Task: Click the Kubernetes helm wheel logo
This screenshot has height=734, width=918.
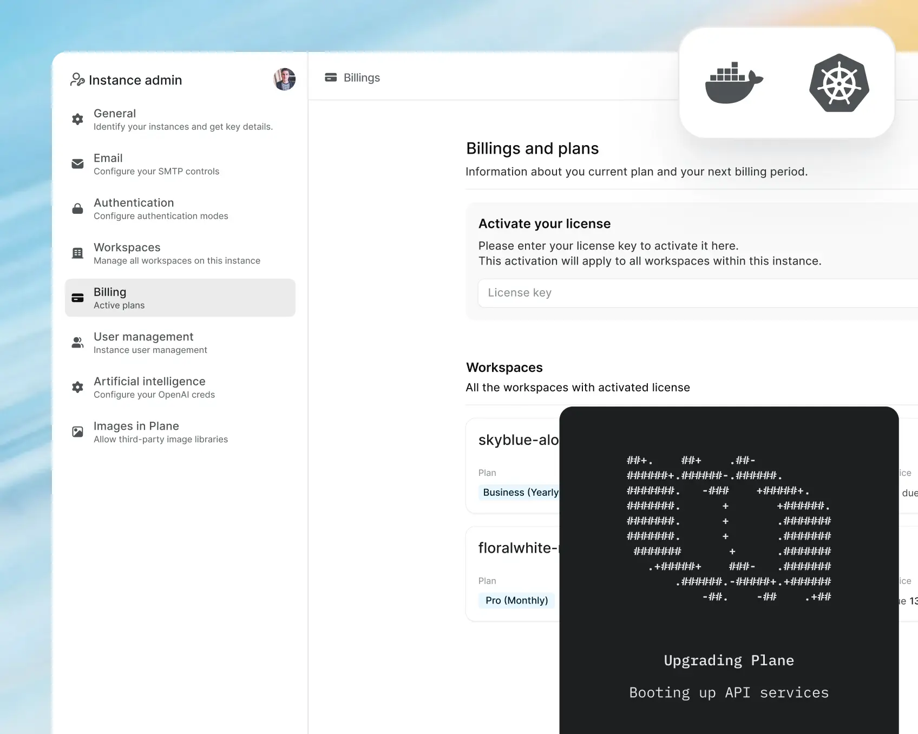Action: click(839, 83)
